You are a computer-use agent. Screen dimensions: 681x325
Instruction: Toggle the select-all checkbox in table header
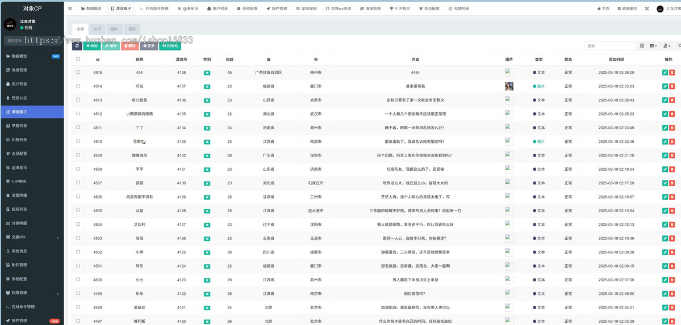pyautogui.click(x=78, y=59)
